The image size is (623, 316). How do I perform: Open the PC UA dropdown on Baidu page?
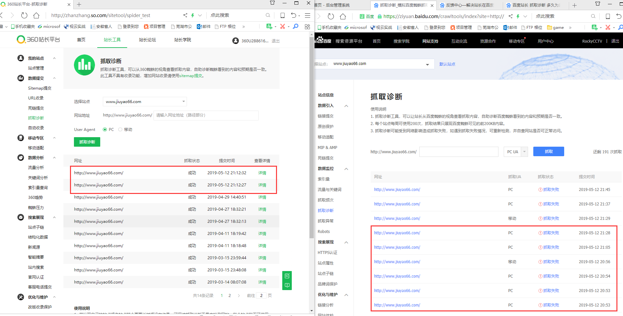[516, 152]
